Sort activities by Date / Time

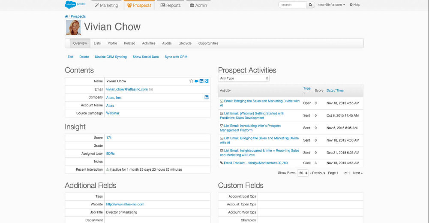pos(335,90)
